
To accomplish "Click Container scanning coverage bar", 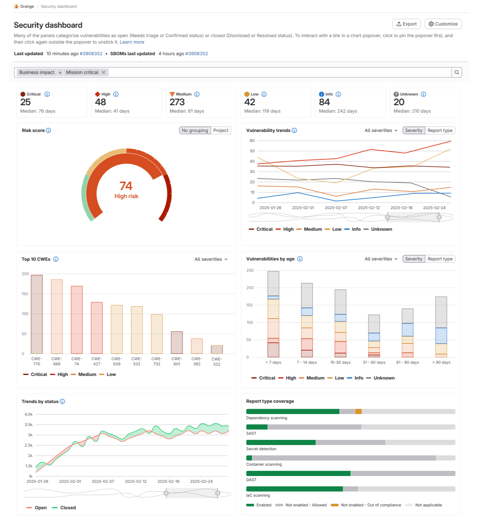I will (x=351, y=458).
